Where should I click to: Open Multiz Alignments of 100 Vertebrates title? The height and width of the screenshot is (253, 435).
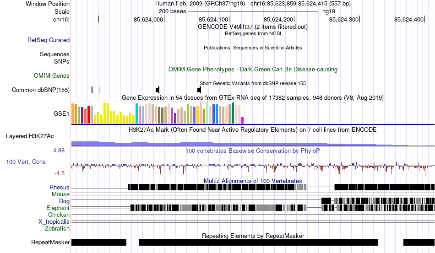pyautogui.click(x=253, y=181)
